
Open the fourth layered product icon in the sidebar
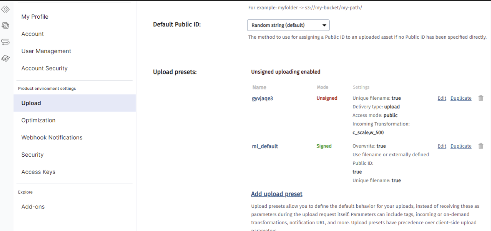5,58
